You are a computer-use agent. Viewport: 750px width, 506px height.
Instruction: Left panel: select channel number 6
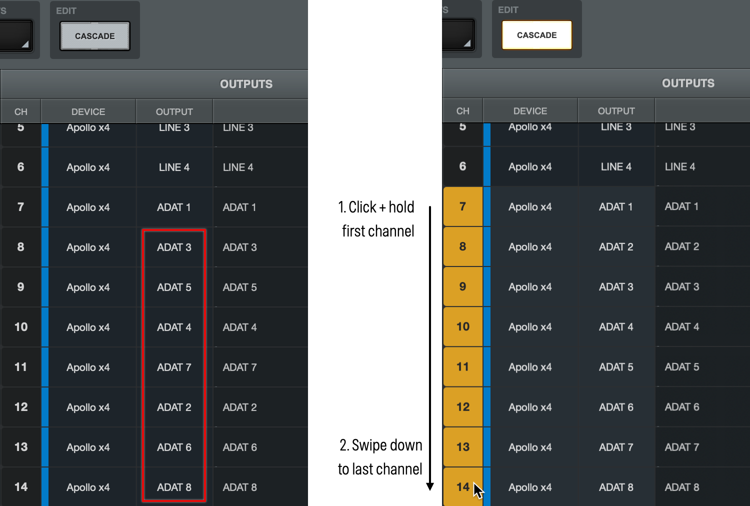coord(21,167)
